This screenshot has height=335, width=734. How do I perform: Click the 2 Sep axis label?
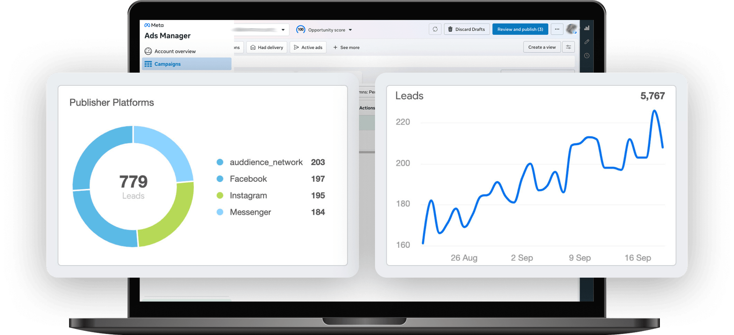(522, 258)
